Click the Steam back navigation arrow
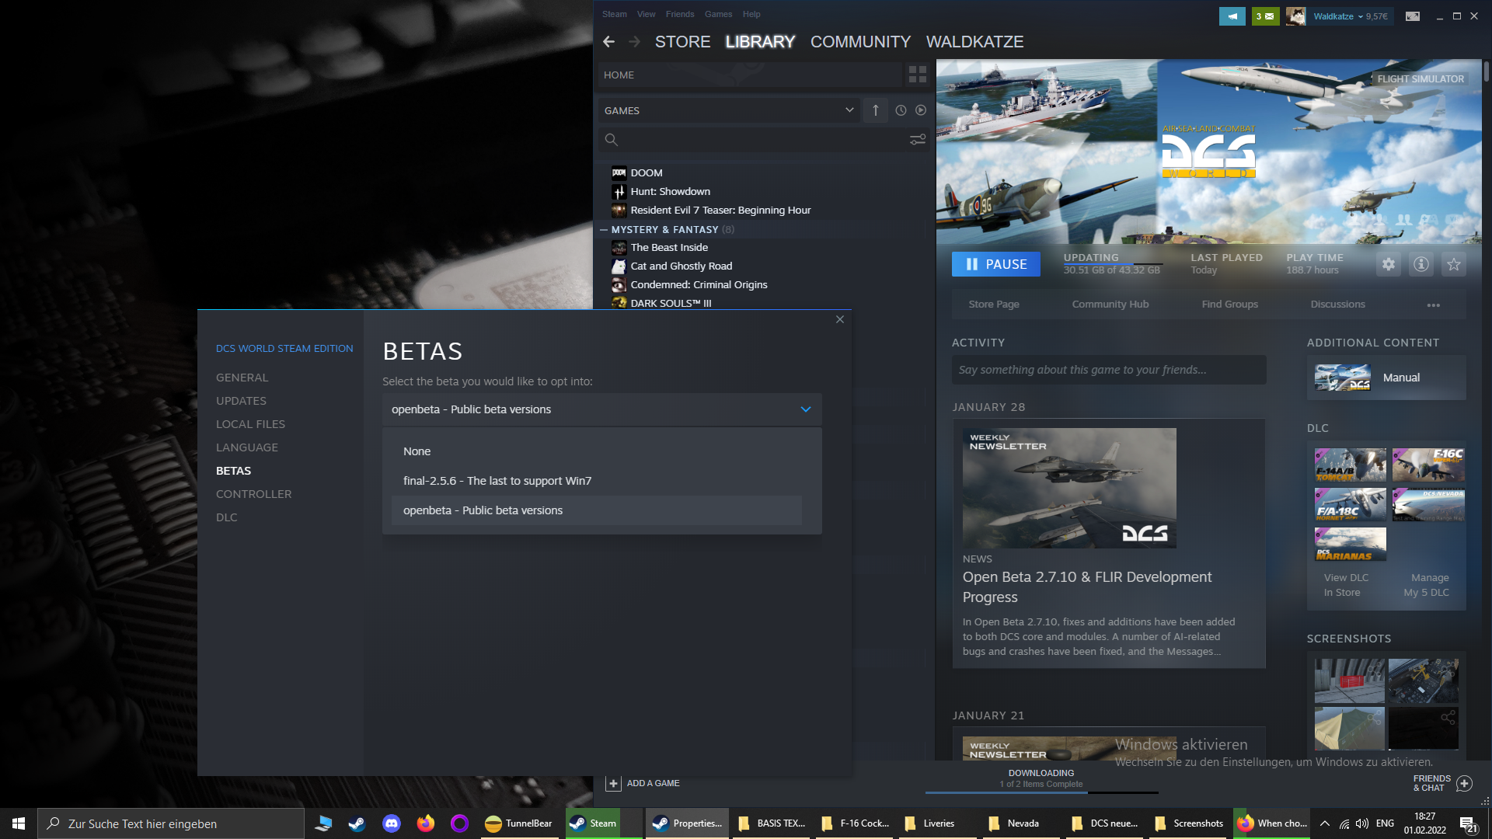 point(608,42)
